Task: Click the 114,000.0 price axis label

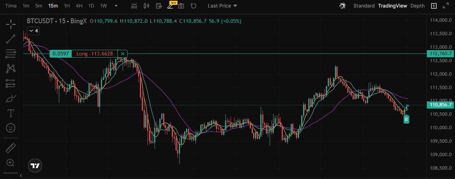Action: click(x=440, y=20)
